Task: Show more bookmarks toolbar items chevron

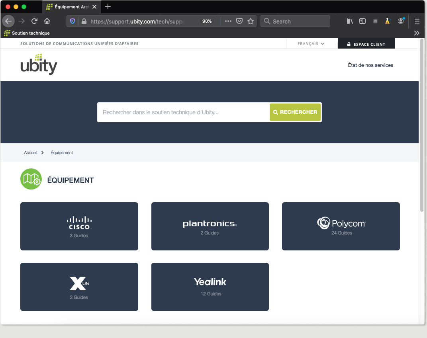Action: (417, 33)
